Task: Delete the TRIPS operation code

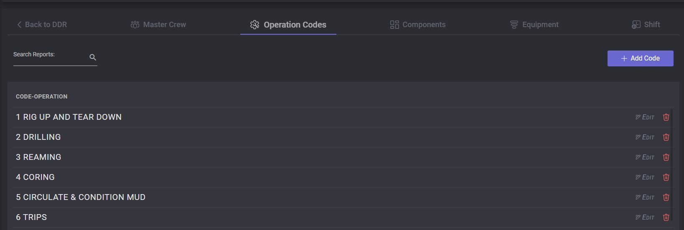Action: 666,217
